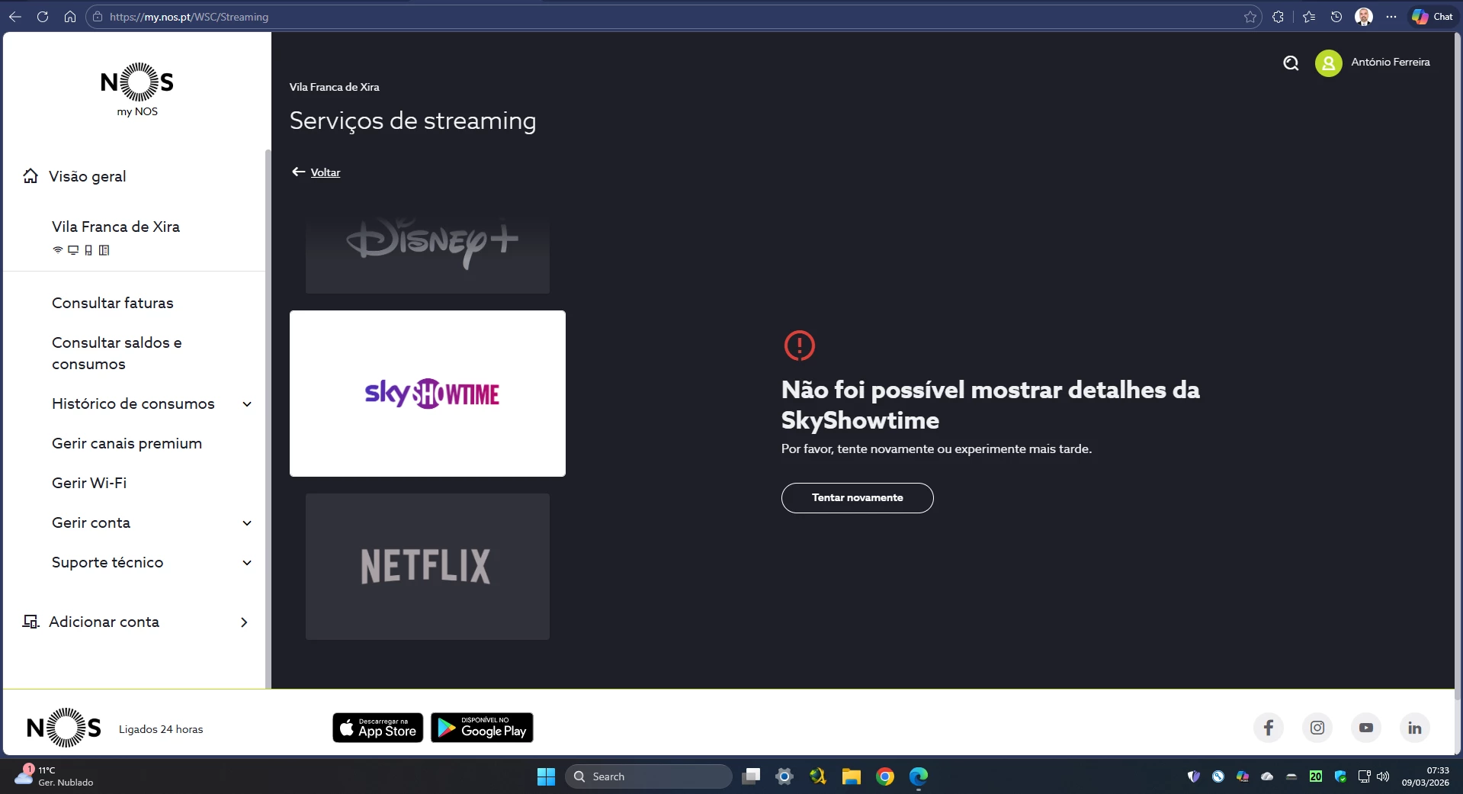Open the Google Play download badge
Viewport: 1463px width, 794px height.
click(x=482, y=728)
